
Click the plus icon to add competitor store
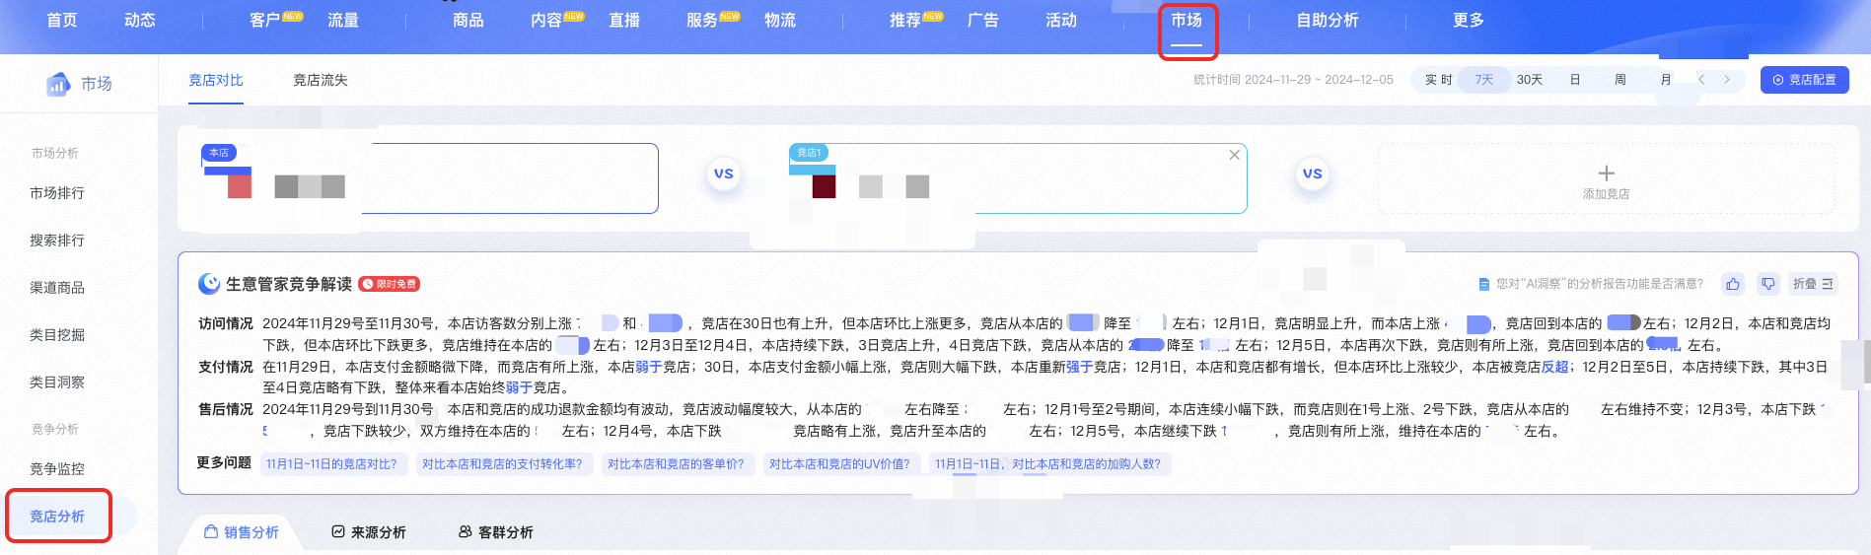pos(1606,173)
